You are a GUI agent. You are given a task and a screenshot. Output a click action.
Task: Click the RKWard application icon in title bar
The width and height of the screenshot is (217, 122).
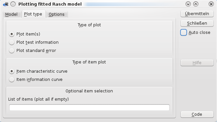[6, 4]
